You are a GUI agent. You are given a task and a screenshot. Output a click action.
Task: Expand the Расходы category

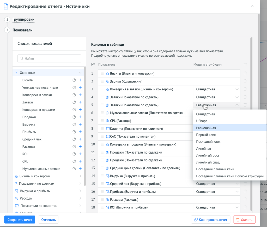(80, 198)
